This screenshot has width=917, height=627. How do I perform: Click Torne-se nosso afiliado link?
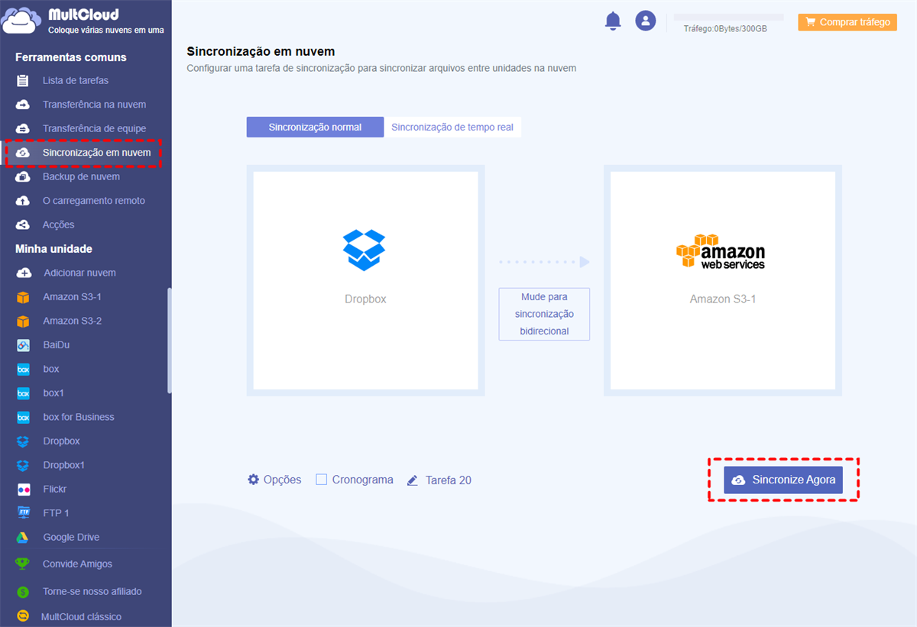click(92, 591)
